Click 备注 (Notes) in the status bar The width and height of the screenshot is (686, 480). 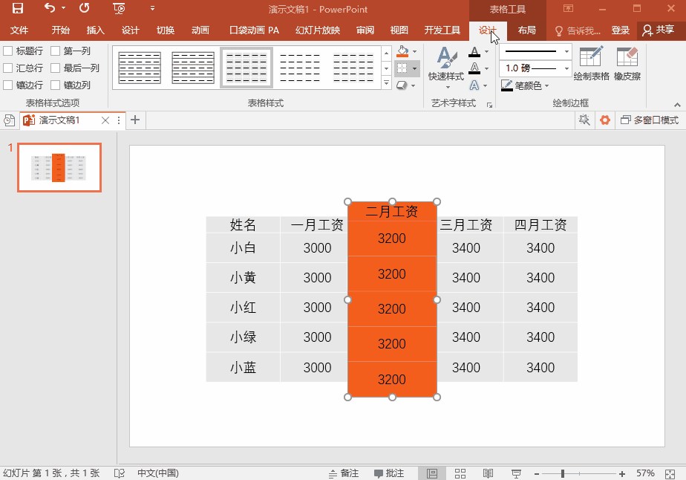coord(344,473)
